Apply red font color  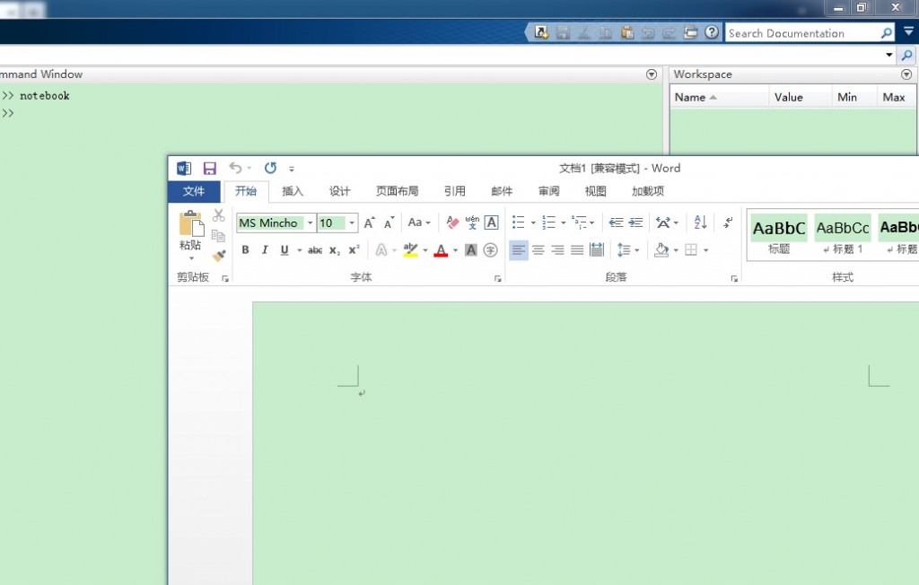441,250
